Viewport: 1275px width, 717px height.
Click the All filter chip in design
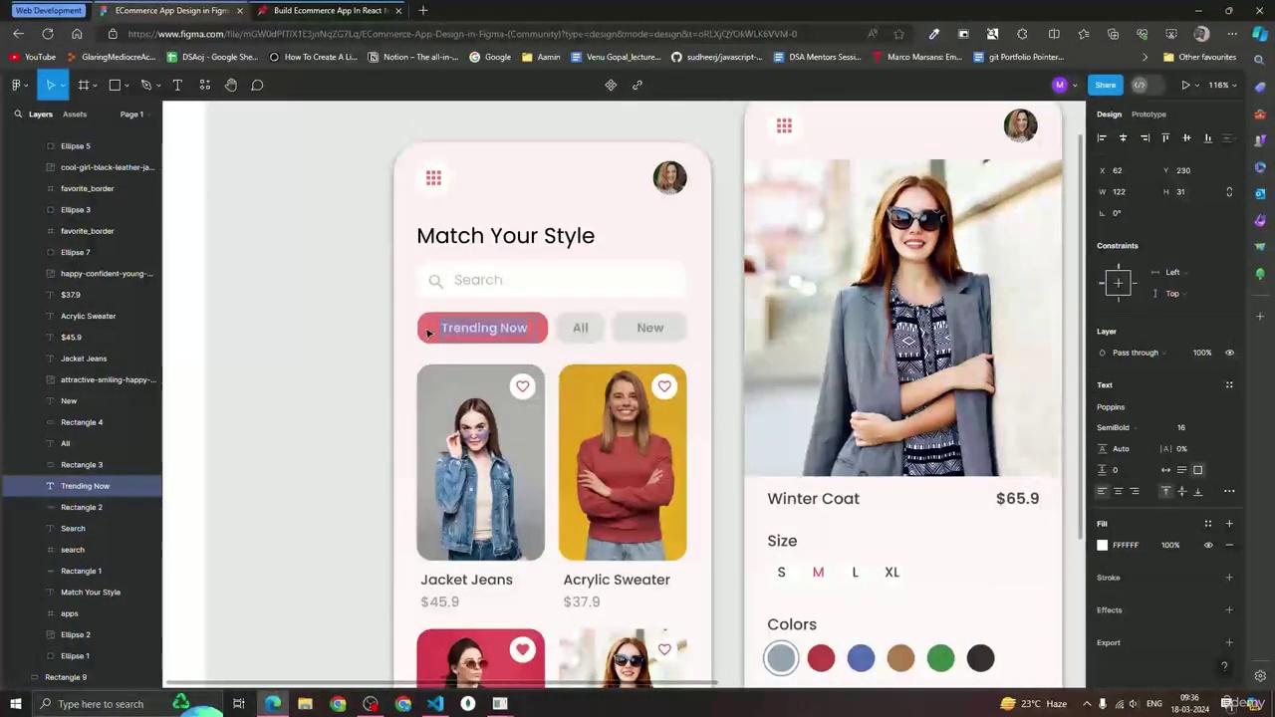point(580,328)
